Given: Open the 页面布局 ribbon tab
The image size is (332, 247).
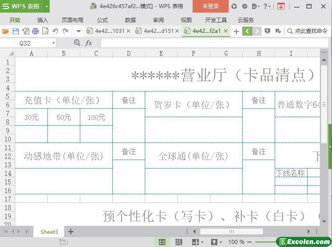Looking at the screenshot, I should click(x=73, y=20).
